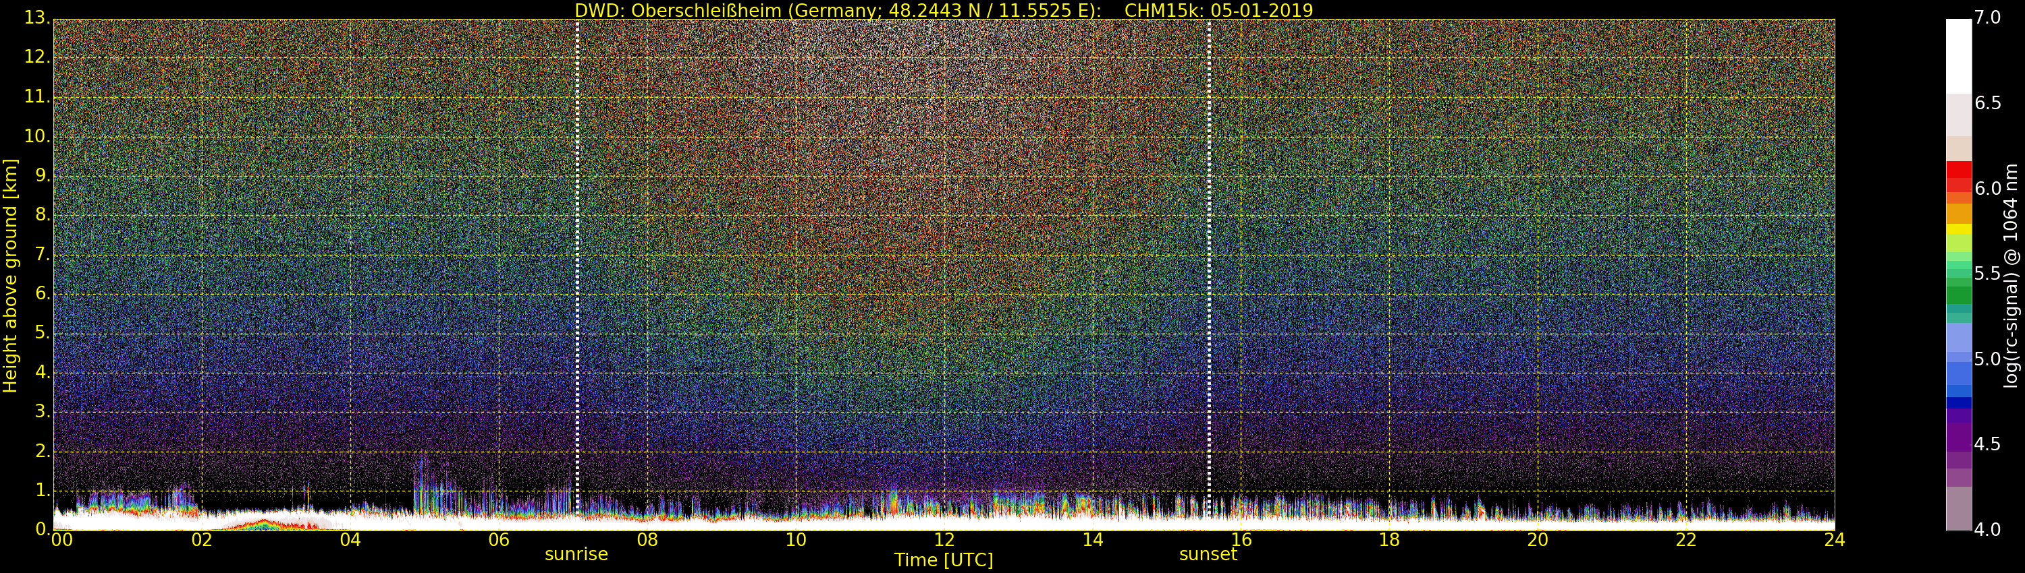Click colorbar scale value '4.5'
The width and height of the screenshot is (2025, 573).
point(1987,444)
